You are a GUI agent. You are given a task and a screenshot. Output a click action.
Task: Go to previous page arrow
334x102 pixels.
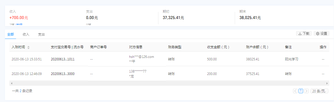coord(295,91)
